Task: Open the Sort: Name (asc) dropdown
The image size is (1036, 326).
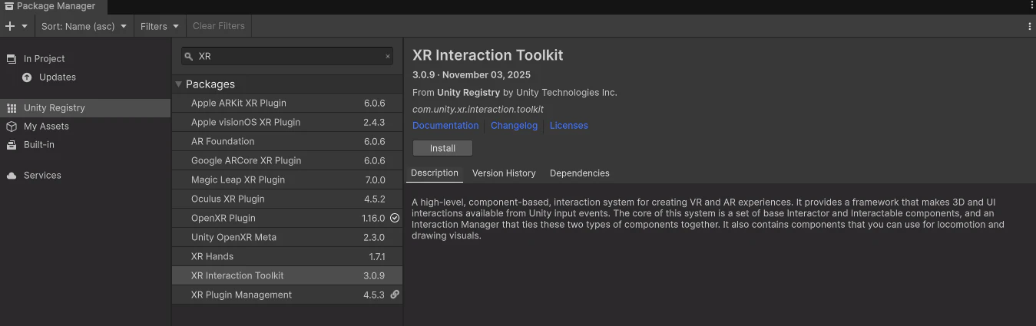Action: click(x=84, y=26)
